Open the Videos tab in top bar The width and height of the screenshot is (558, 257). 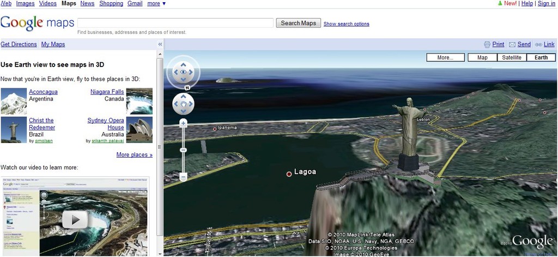[48, 4]
